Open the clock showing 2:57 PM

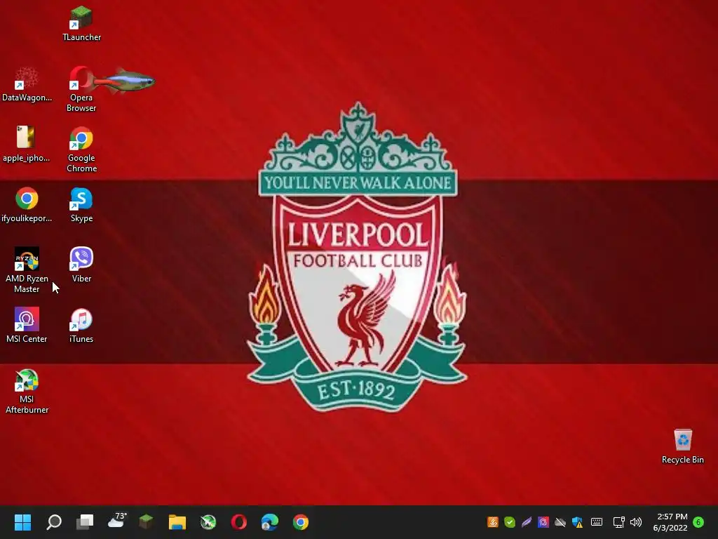pyautogui.click(x=670, y=521)
